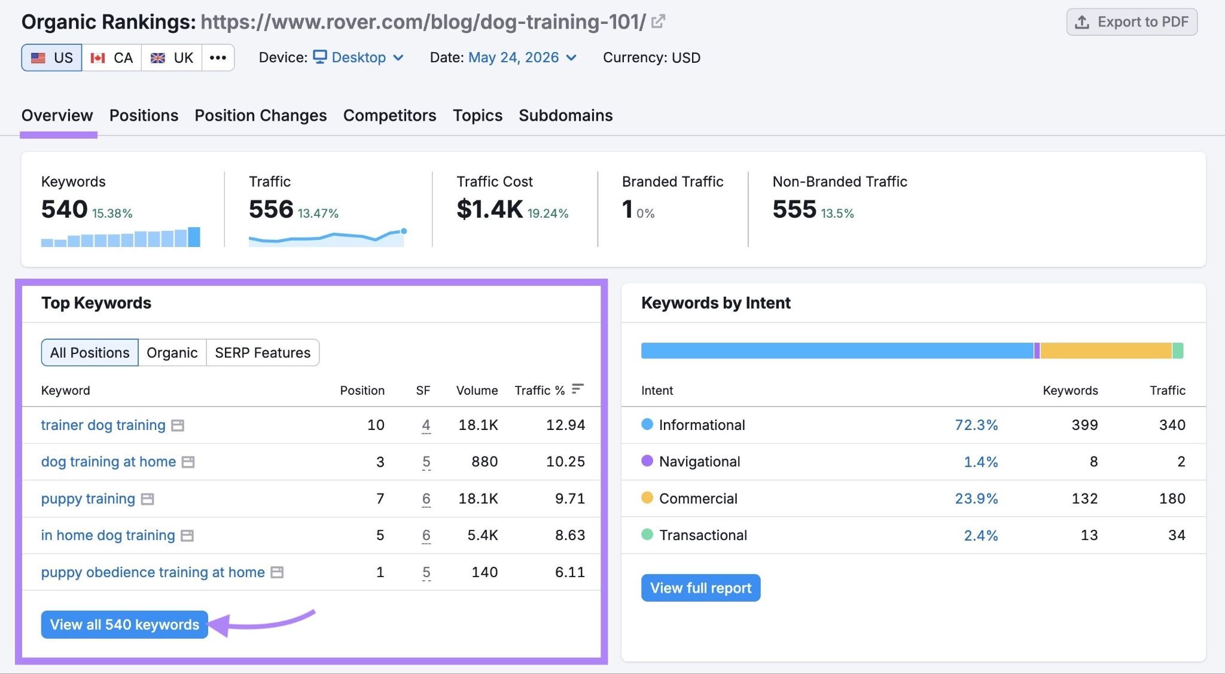Switch to the CA database

click(112, 57)
